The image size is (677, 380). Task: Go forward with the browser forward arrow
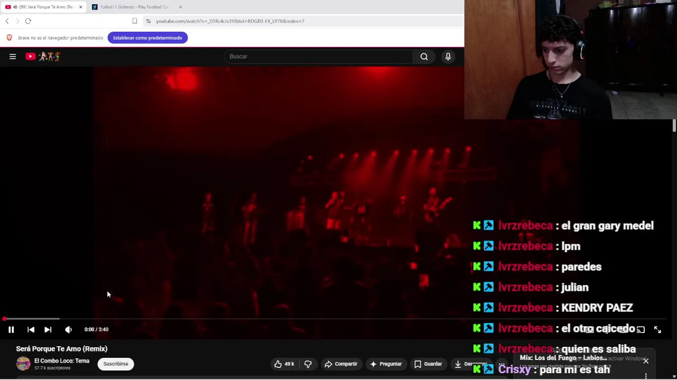pos(17,21)
